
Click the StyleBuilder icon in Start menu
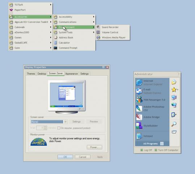(139, 125)
